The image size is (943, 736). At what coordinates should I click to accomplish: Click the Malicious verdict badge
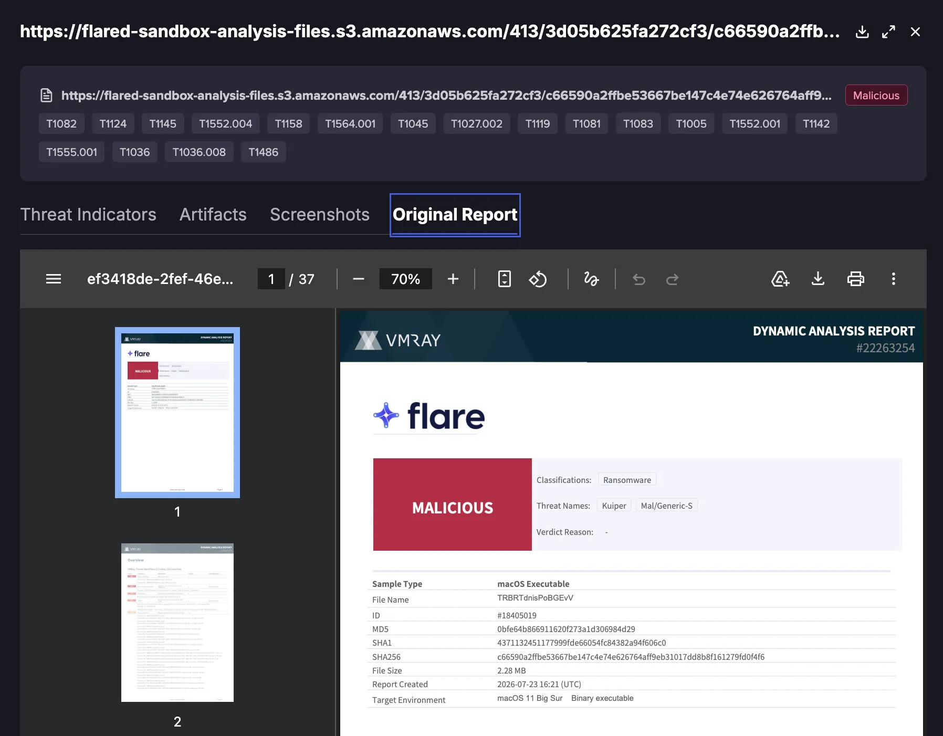coord(876,96)
